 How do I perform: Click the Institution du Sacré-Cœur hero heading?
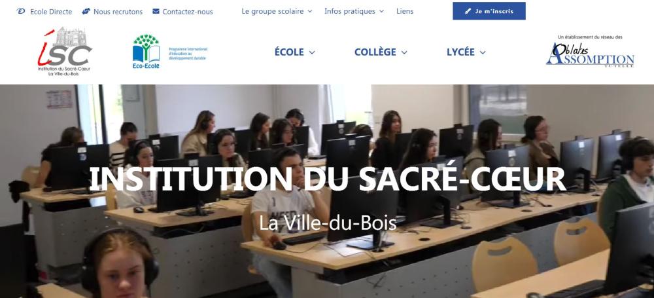point(327,179)
